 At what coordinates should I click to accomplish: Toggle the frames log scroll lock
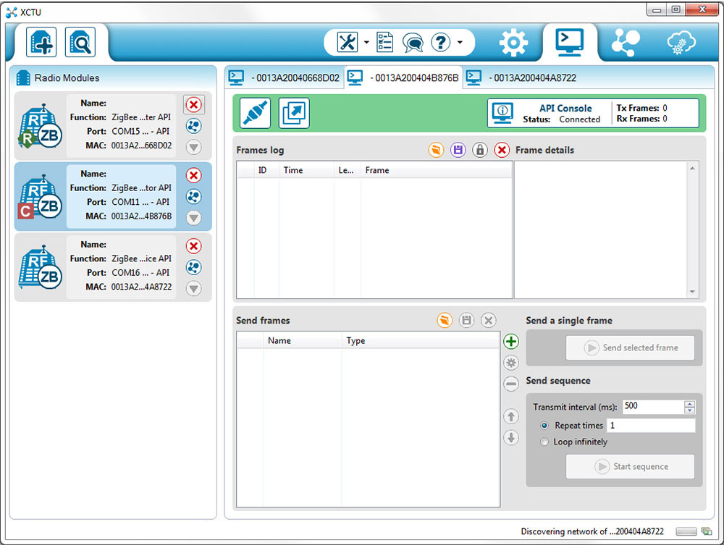point(480,150)
